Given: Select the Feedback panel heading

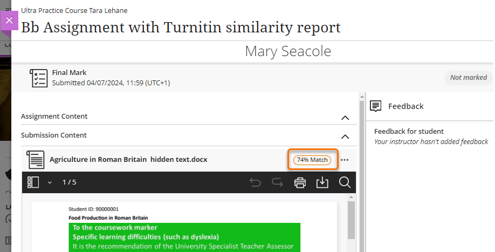Looking at the screenshot, I should pos(405,106).
